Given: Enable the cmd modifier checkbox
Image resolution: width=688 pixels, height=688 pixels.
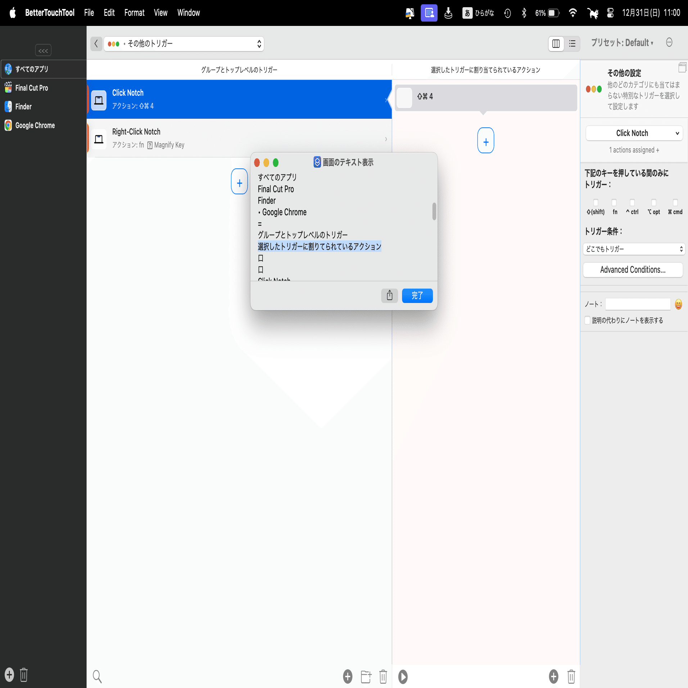Looking at the screenshot, I should click(675, 202).
